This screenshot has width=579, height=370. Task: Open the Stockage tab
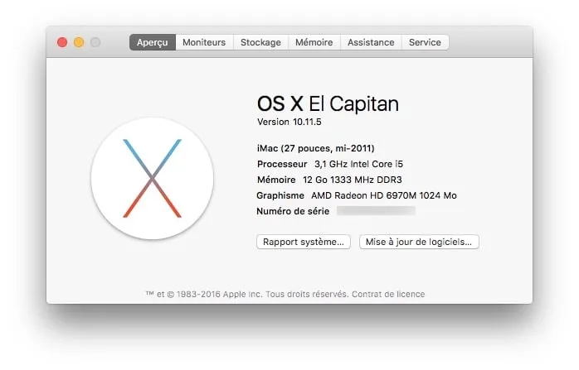[x=260, y=42]
